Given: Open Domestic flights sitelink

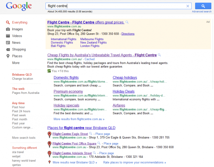Looking at the screenshot, I should (66, 77).
